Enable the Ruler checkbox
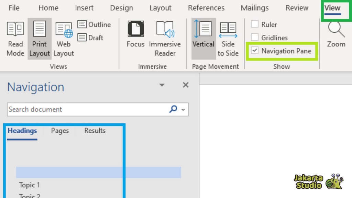Screen dimensions: 352x198 click(255, 24)
